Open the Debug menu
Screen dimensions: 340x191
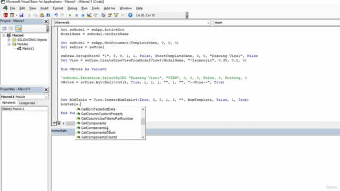[x=72, y=8]
